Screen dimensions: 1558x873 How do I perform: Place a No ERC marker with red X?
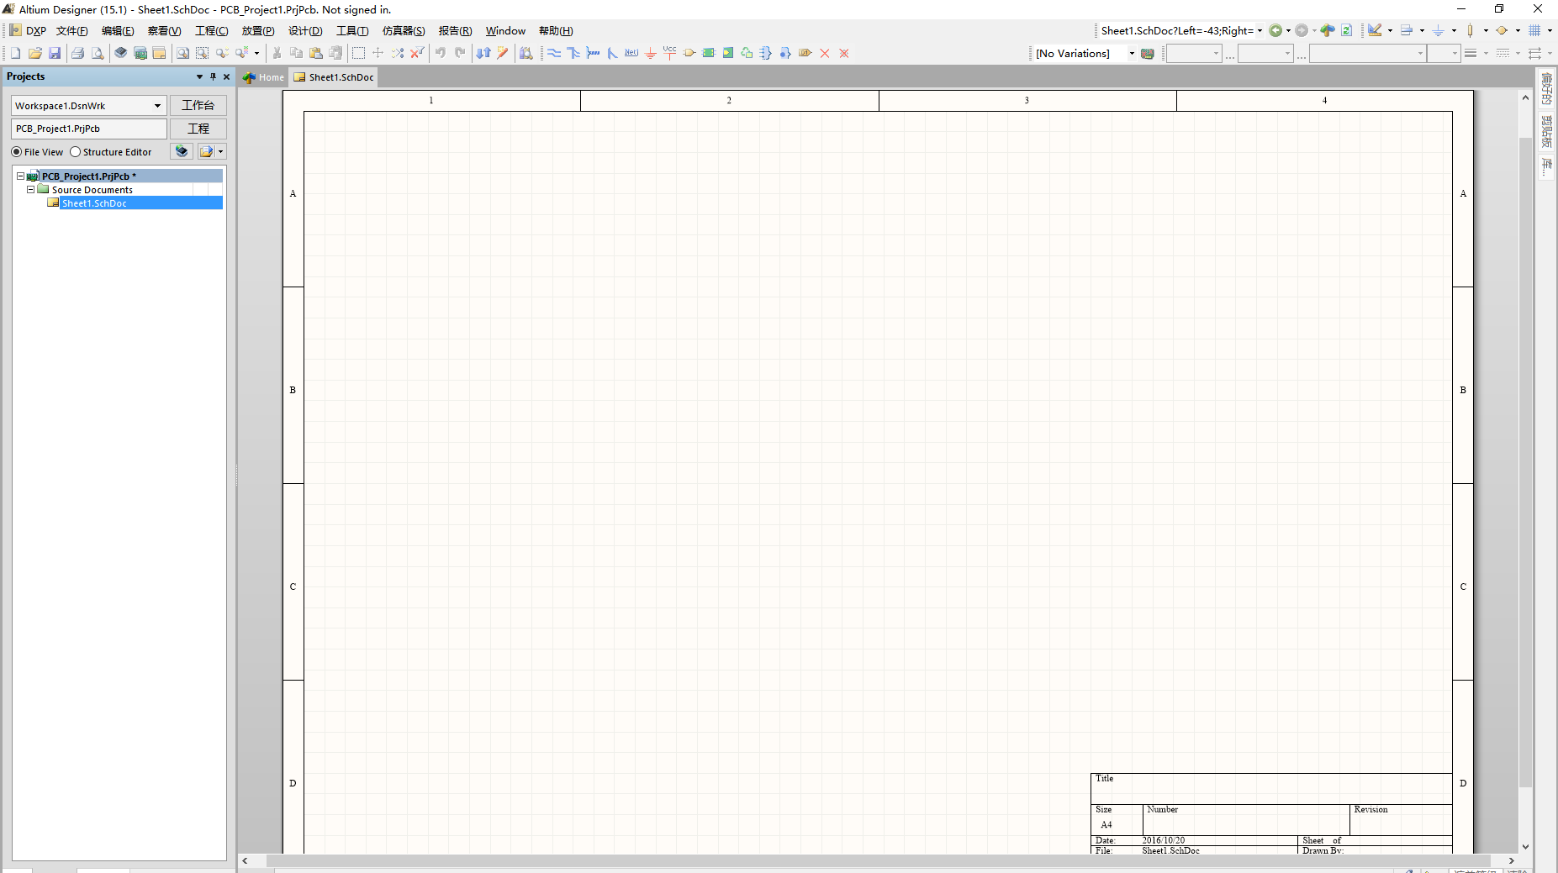pyautogui.click(x=825, y=53)
